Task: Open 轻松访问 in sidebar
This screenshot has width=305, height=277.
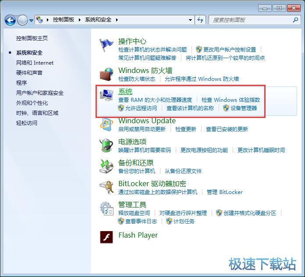Action: (x=27, y=123)
